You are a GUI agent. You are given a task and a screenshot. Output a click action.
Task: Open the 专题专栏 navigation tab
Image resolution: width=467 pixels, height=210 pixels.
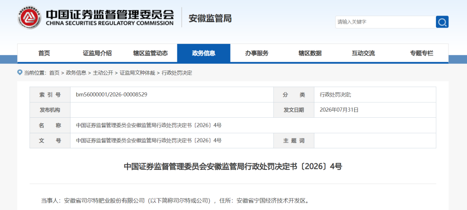tap(422, 53)
